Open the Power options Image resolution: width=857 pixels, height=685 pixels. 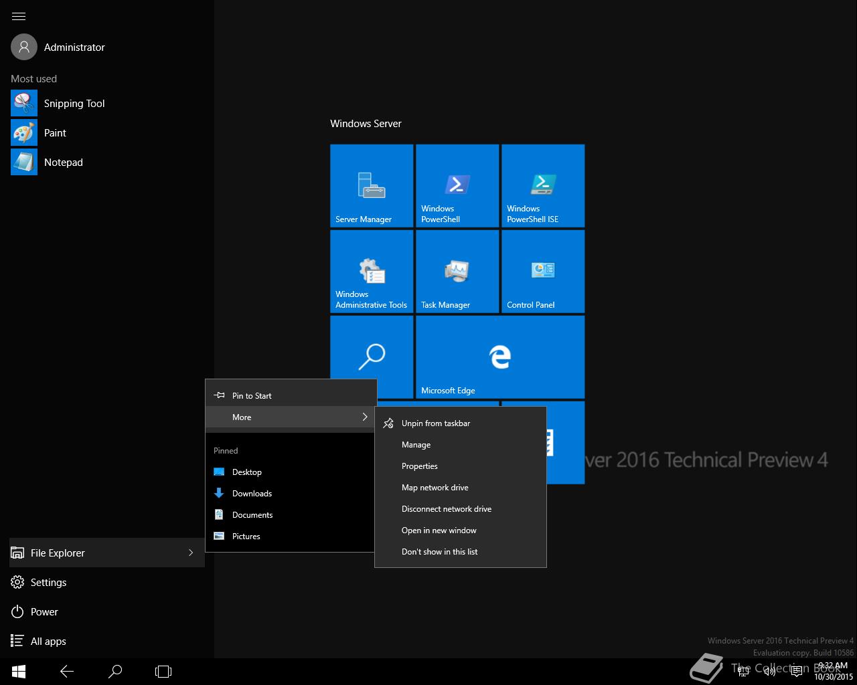107,612
